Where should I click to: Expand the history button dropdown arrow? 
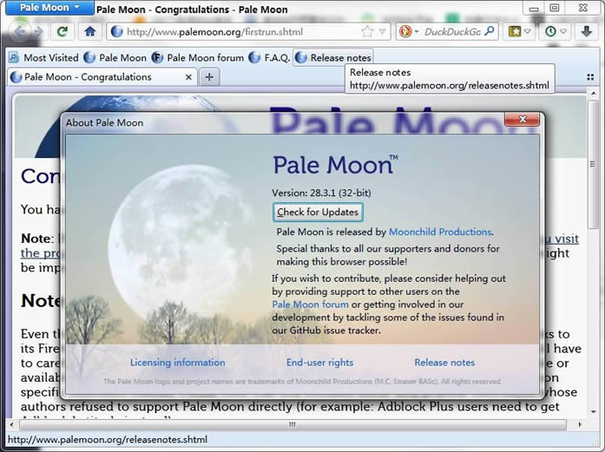pos(563,31)
